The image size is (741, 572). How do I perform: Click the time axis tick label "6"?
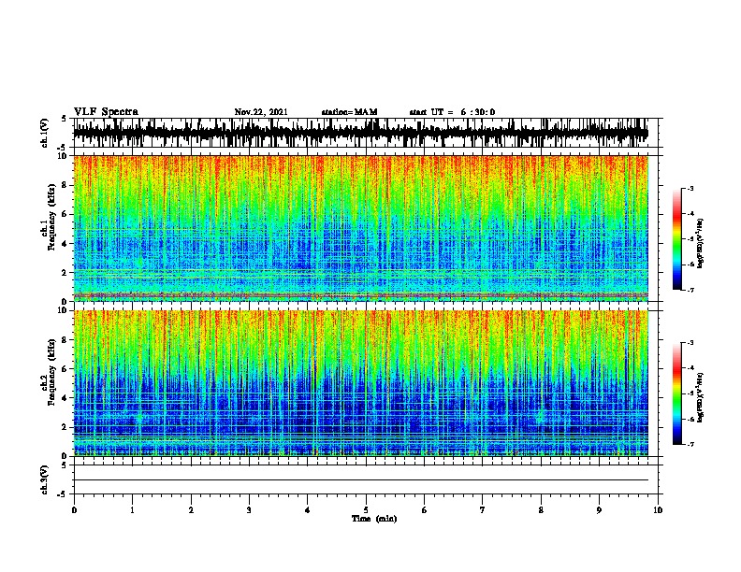(425, 510)
